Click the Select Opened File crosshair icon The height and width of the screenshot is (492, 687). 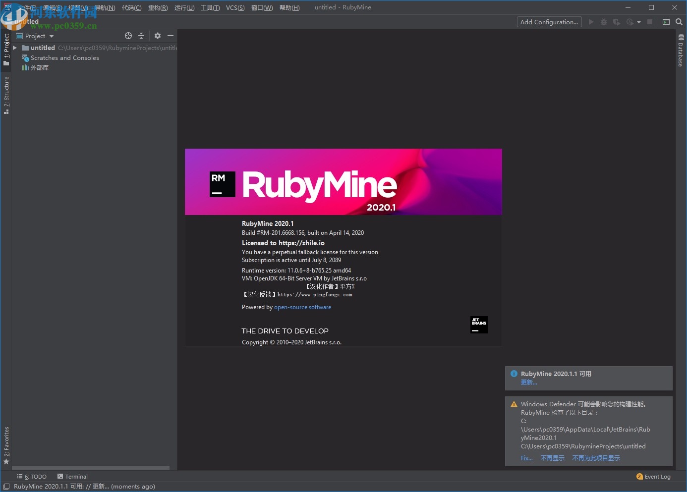pyautogui.click(x=128, y=36)
